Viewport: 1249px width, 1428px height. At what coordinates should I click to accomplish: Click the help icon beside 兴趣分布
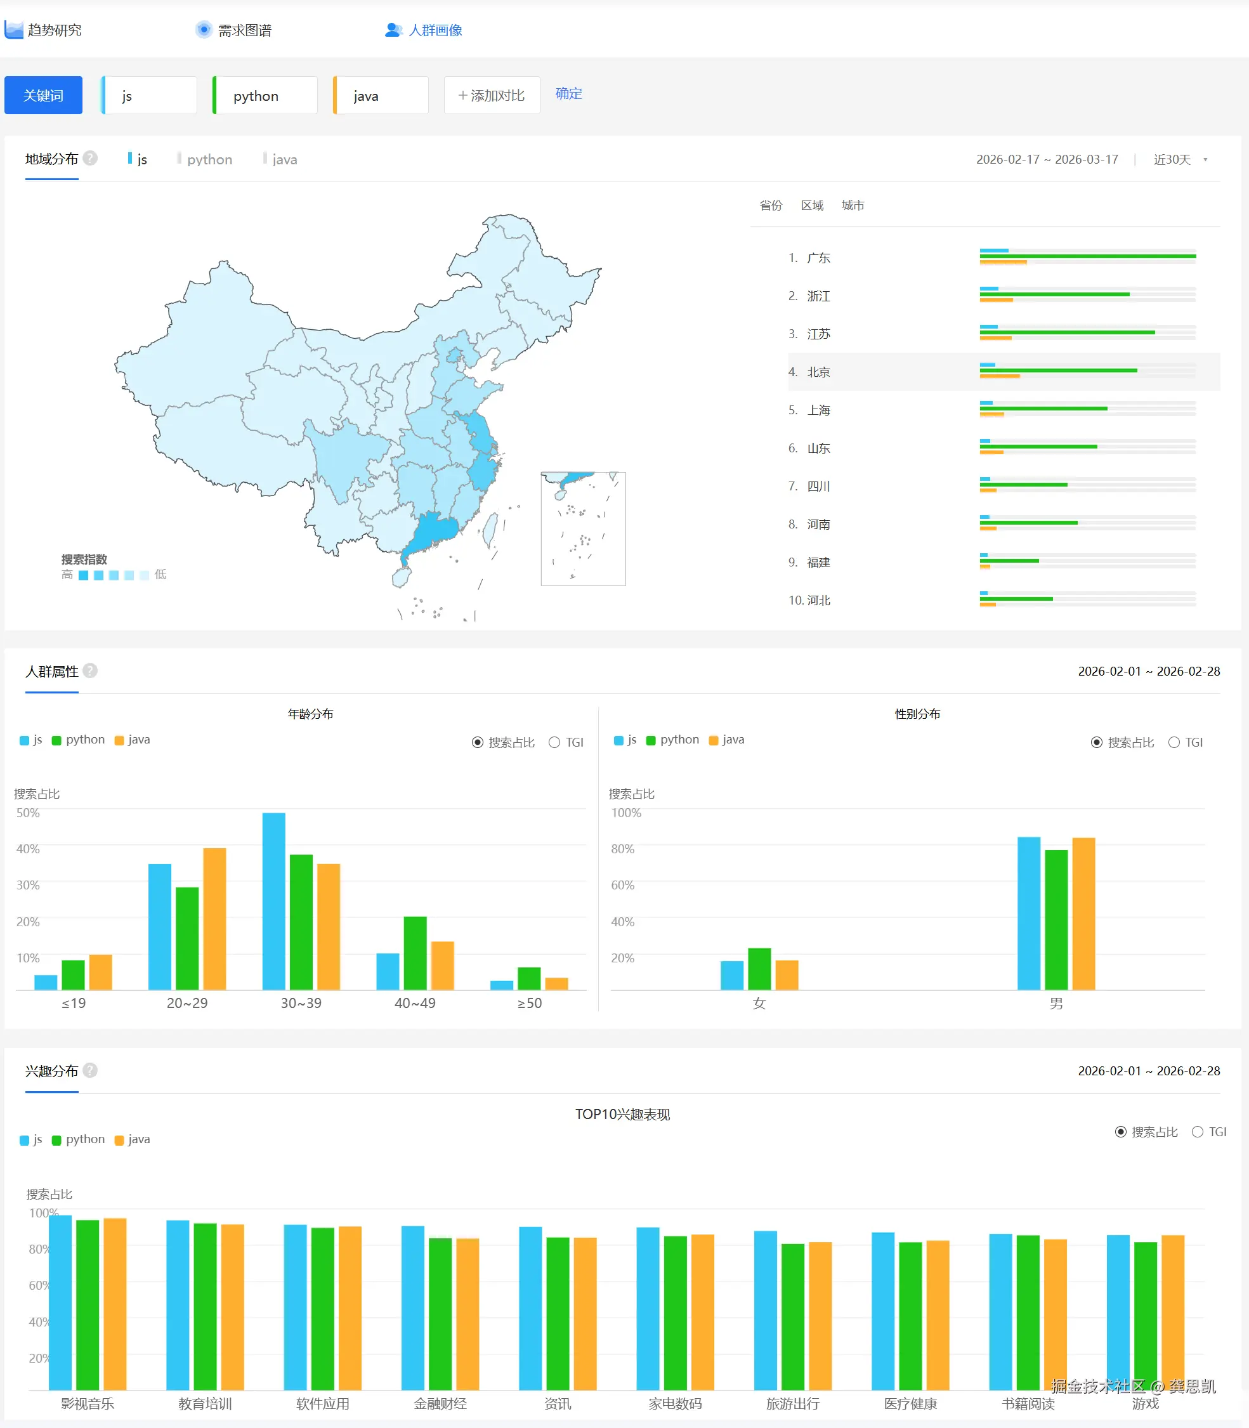[89, 1070]
